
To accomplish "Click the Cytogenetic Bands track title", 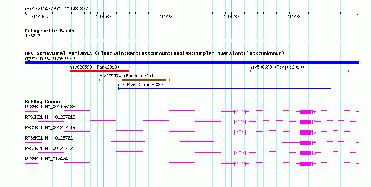I will [x=50, y=31].
